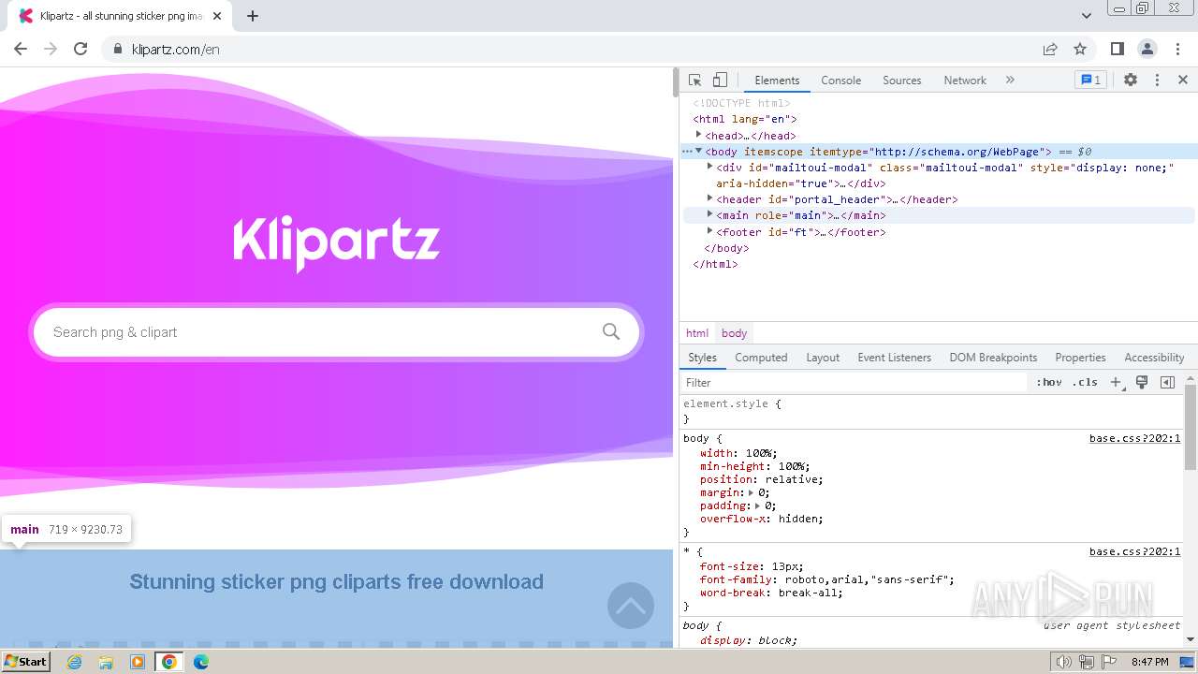Select html in the breadcrumb bar
Screen dimensions: 1198x674
(x=697, y=333)
